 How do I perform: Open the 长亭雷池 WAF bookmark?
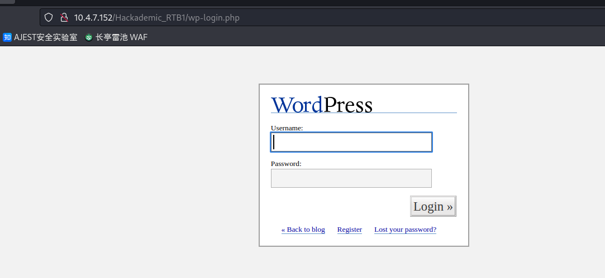116,37
